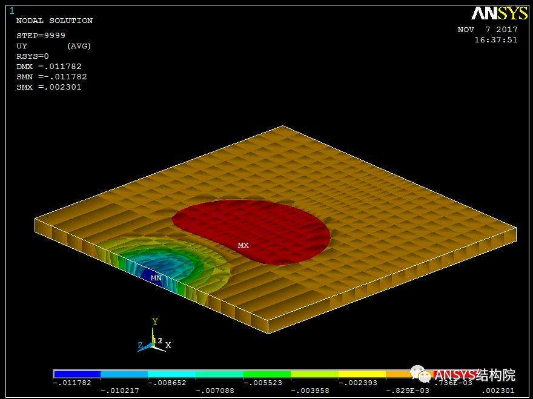This screenshot has height=399, width=533.
Task: Click legend value -.007088
Action: click(x=215, y=391)
